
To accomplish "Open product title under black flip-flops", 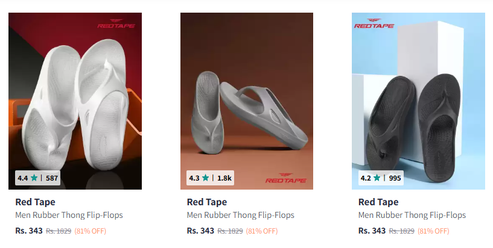I will pos(412,215).
